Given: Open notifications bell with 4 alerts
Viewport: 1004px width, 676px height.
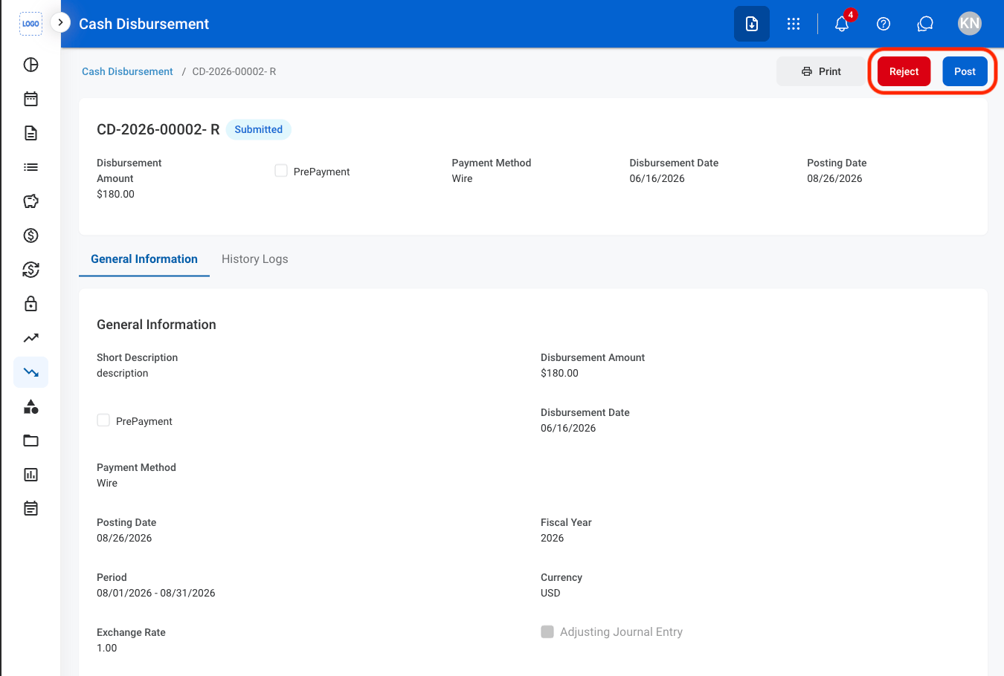Looking at the screenshot, I should point(842,24).
